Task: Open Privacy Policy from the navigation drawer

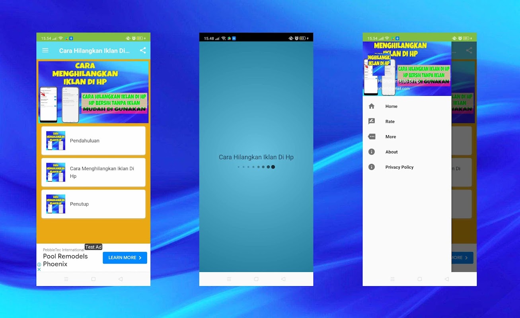Action: [x=407, y=167]
